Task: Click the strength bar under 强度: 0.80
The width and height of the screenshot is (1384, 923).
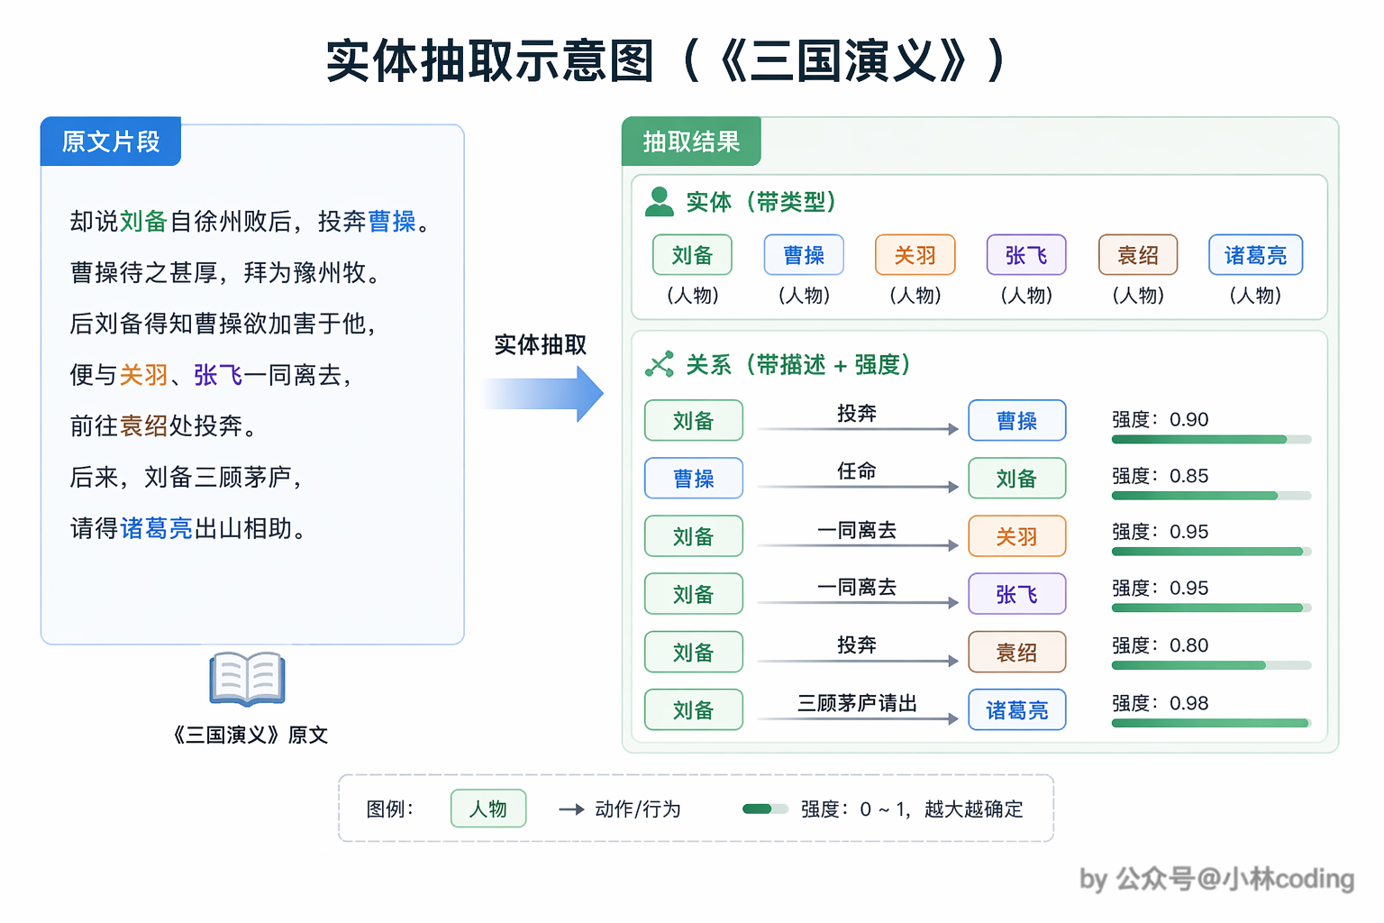Action: pyautogui.click(x=1212, y=665)
